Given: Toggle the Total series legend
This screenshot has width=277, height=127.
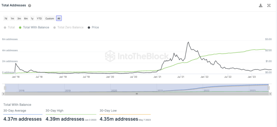Looking at the screenshot, I should click(x=9, y=27).
